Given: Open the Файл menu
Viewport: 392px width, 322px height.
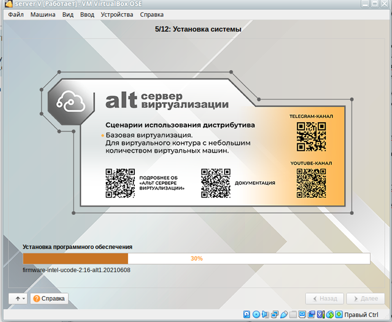Looking at the screenshot, I should pos(16,15).
